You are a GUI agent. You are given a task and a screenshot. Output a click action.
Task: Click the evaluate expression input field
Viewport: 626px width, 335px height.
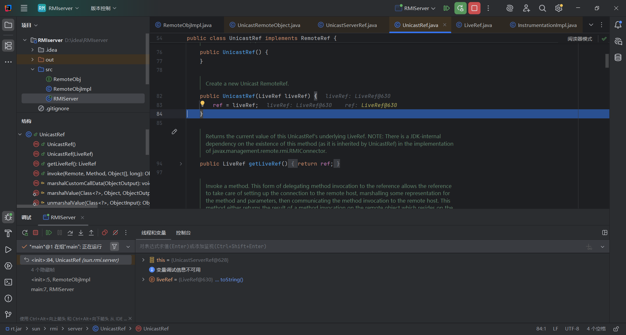pyautogui.click(x=359, y=247)
